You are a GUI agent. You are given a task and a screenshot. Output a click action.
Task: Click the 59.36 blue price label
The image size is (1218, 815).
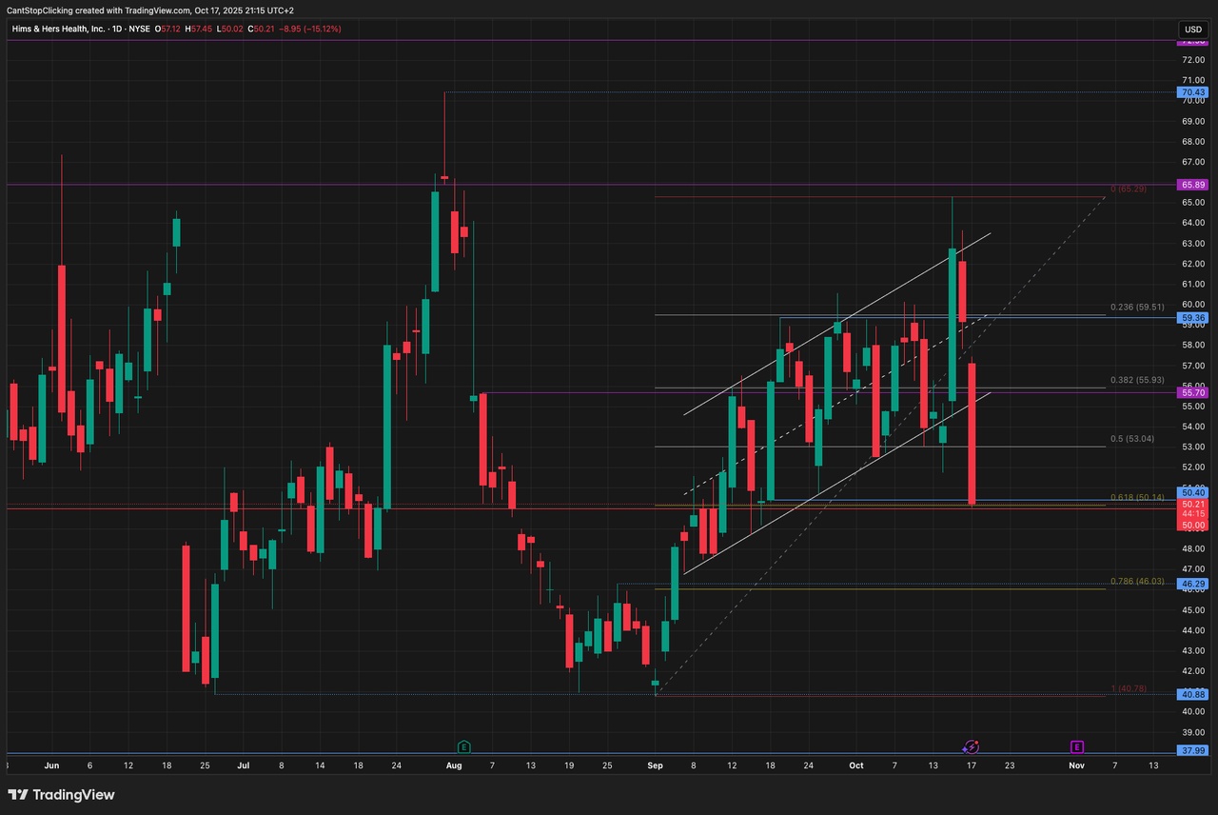click(1193, 317)
